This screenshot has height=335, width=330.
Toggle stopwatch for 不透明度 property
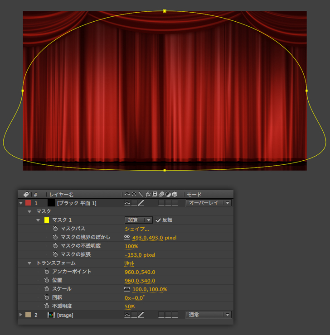(x=47, y=306)
